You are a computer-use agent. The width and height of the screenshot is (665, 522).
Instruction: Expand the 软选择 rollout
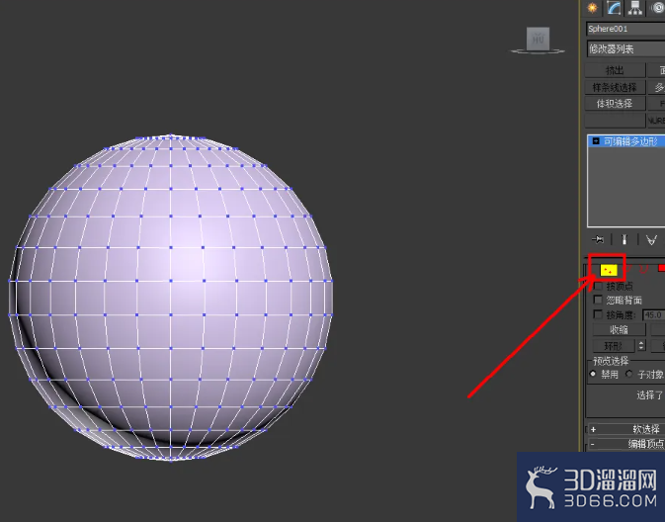point(626,429)
